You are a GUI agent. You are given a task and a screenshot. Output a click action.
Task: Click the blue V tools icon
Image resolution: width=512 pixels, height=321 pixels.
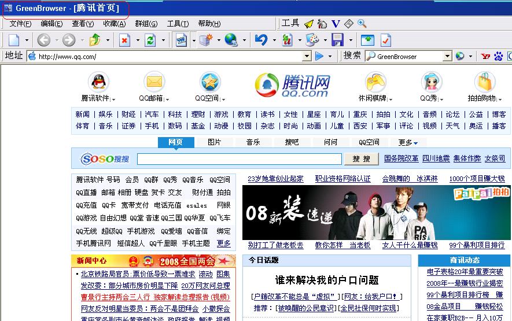click(x=336, y=24)
